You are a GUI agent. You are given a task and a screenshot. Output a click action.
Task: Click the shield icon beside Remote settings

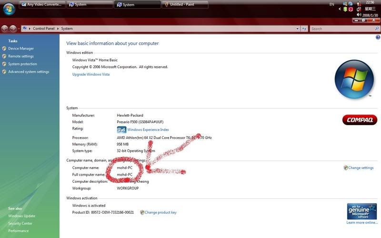tap(4, 56)
